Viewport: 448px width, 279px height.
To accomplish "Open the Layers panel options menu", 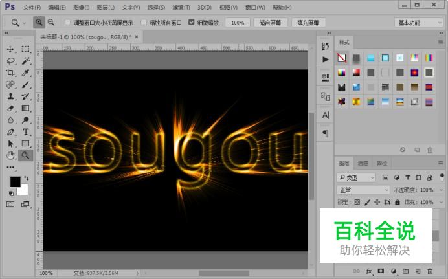I will pyautogui.click(x=440, y=163).
